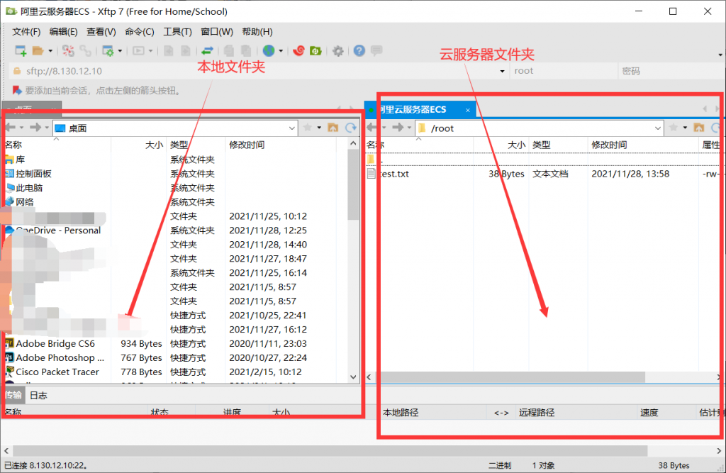Click the 密码 password field

[671, 71]
